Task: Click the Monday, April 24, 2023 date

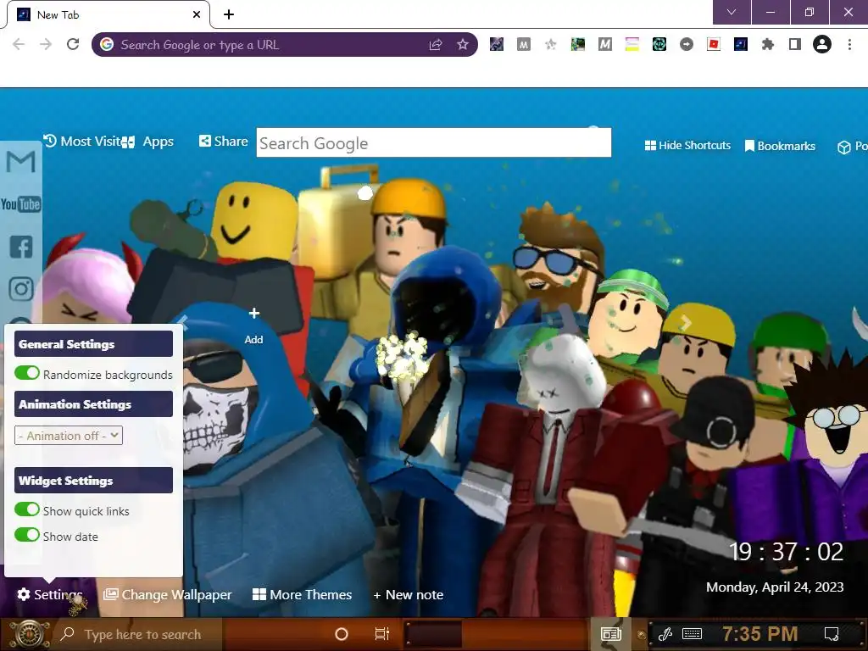Action: coord(775,587)
